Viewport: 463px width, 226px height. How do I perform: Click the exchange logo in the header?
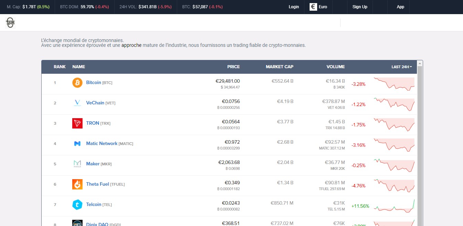[10, 23]
